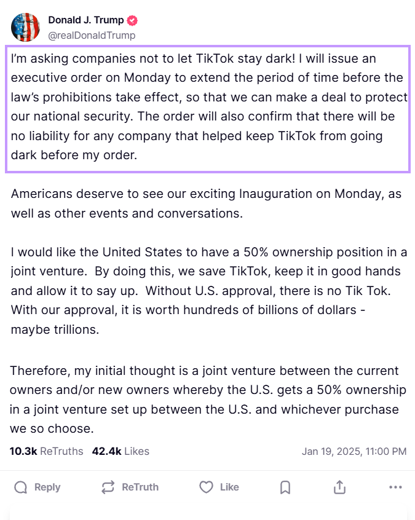Image resolution: width=415 pixels, height=520 pixels.
Task: Click the paragraph about the Inauguration on Monday
Action: 206,203
